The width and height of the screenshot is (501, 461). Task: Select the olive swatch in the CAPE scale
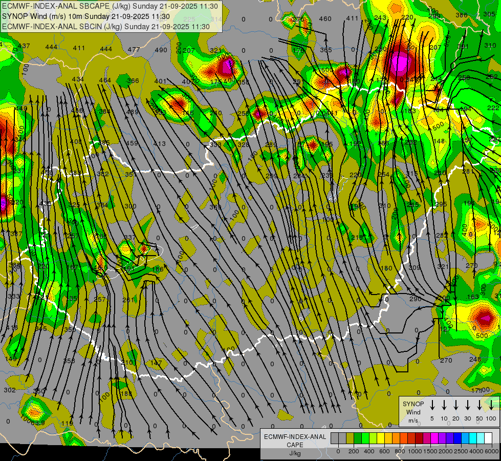click(x=350, y=438)
